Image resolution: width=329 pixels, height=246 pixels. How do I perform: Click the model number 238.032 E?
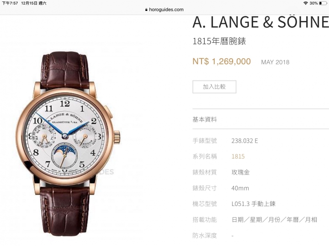pyautogui.click(x=244, y=141)
